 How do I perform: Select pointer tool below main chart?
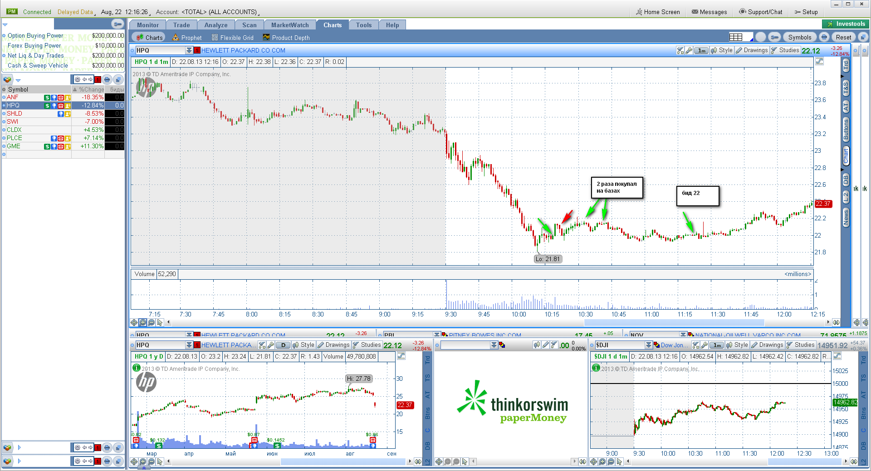pyautogui.click(x=160, y=322)
